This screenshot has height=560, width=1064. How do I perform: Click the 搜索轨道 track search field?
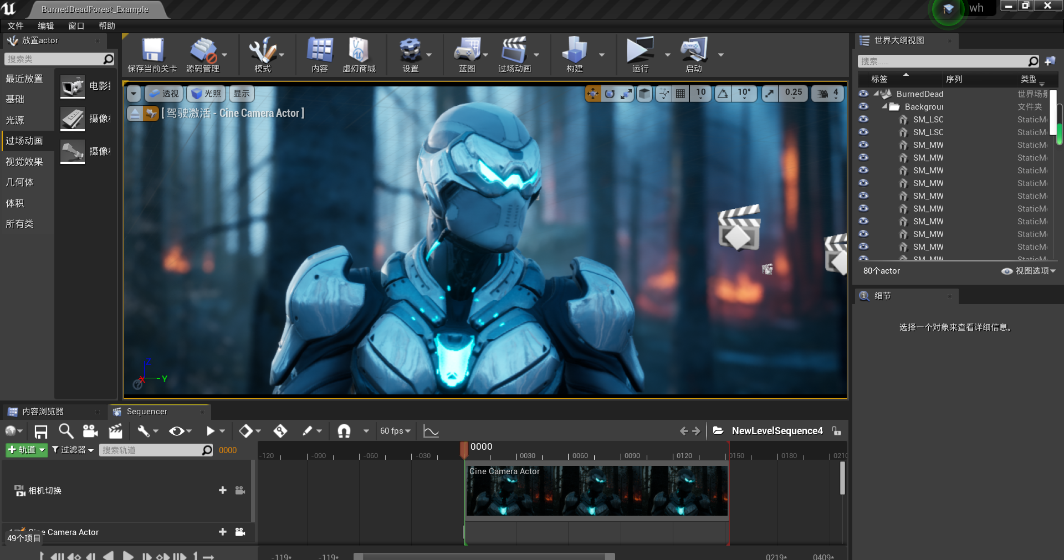[156, 450]
